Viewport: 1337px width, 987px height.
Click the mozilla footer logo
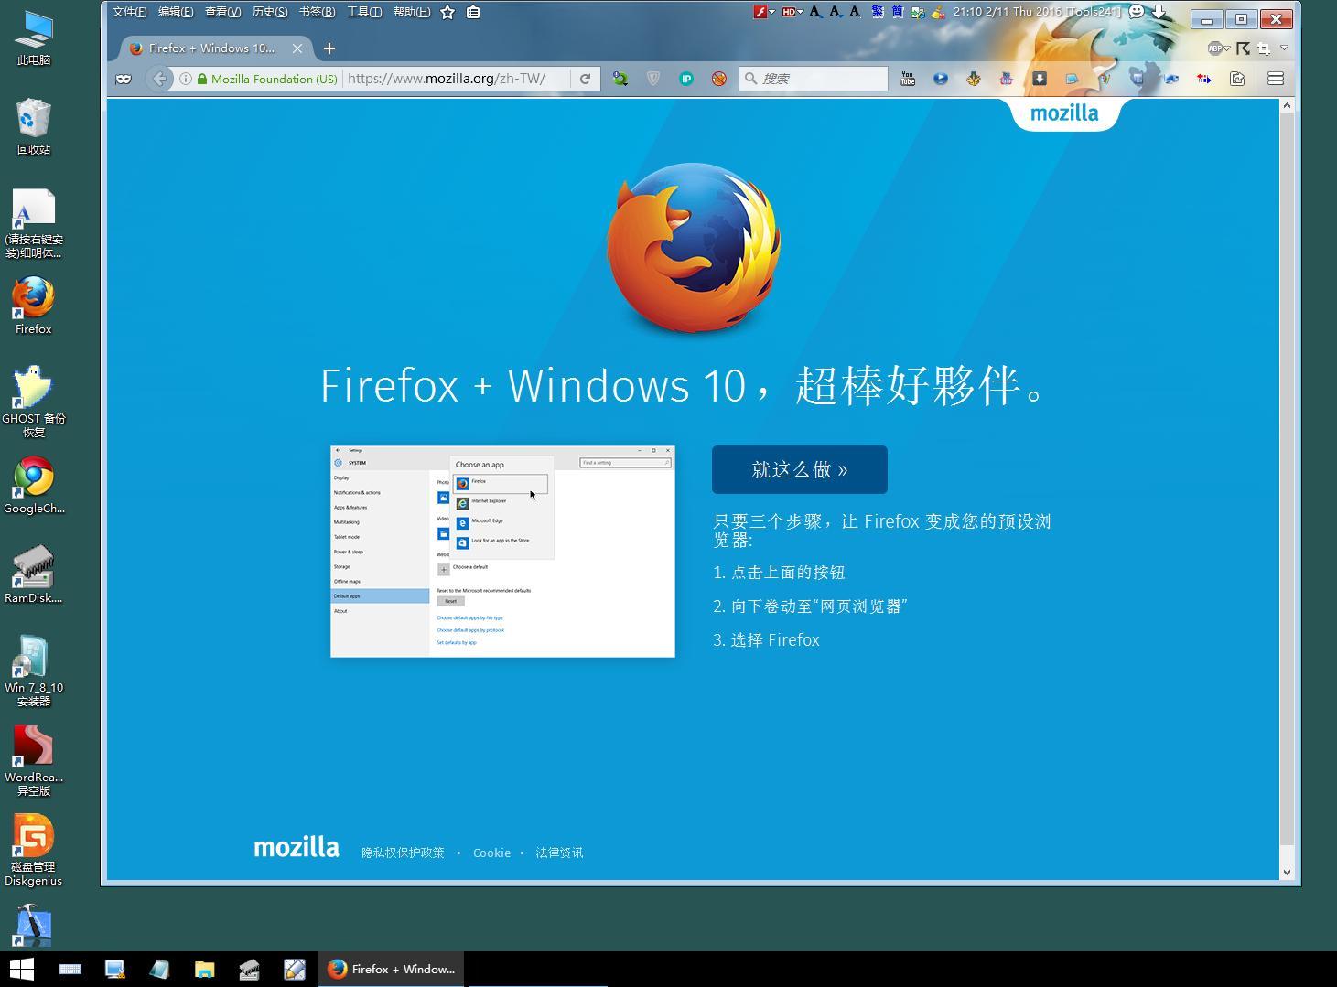pyautogui.click(x=297, y=847)
